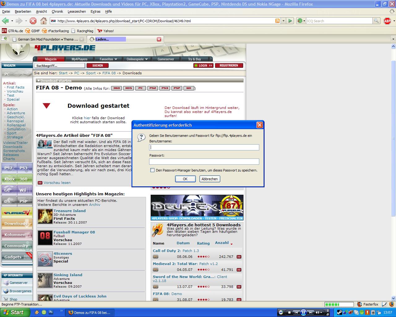
Task: Expand the Onlinespiele dropdown menu
Action: (x=137, y=59)
